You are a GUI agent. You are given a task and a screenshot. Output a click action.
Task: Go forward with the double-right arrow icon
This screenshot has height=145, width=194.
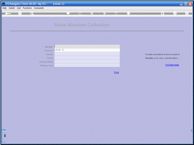tap(104, 13)
